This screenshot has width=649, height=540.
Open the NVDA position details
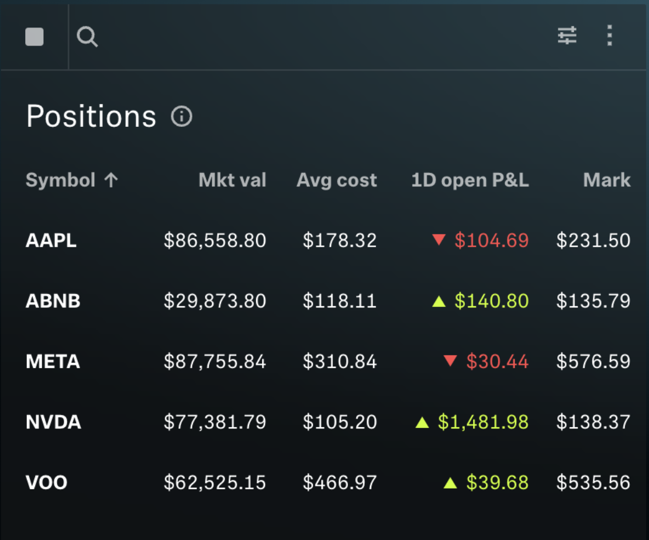tap(53, 422)
